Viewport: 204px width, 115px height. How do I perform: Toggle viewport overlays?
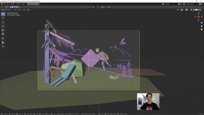click(x=186, y=10)
